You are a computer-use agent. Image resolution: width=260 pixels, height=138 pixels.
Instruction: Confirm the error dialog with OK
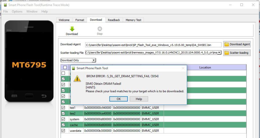coord(118,99)
